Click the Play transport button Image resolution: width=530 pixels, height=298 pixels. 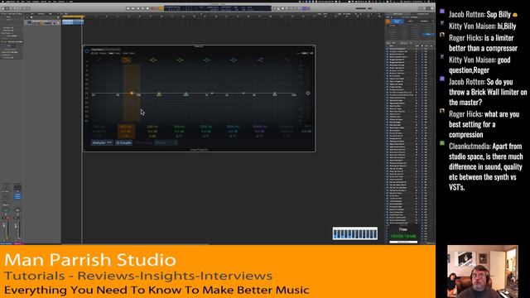click(143, 8)
